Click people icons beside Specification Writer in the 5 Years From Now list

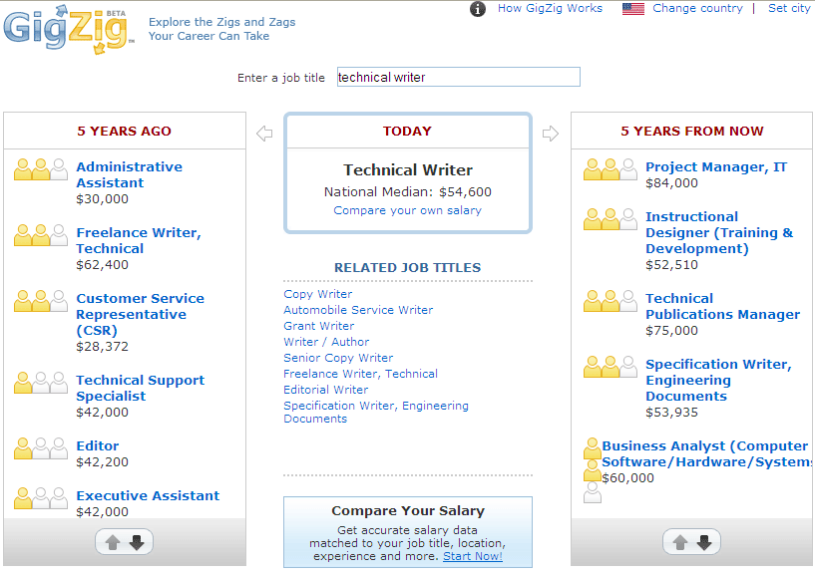click(x=611, y=366)
